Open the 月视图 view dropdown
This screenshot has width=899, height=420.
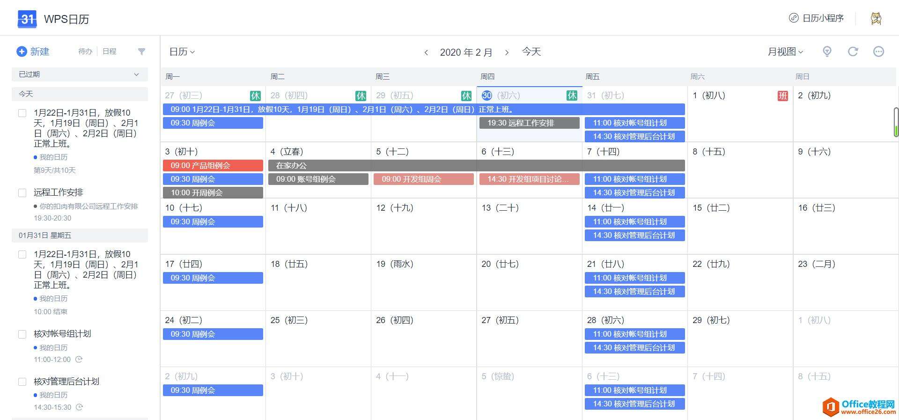(785, 52)
